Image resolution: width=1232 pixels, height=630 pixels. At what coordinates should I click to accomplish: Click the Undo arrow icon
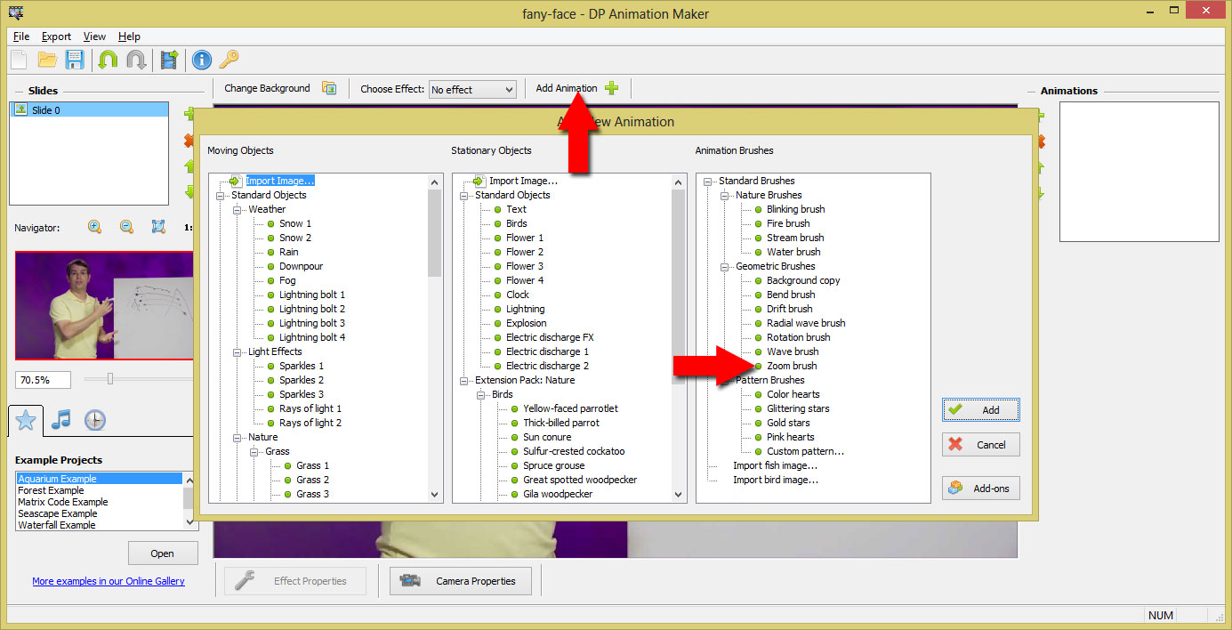pos(109,60)
